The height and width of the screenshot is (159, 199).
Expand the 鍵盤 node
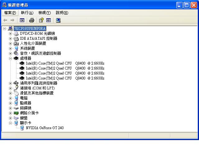(x=10, y=118)
